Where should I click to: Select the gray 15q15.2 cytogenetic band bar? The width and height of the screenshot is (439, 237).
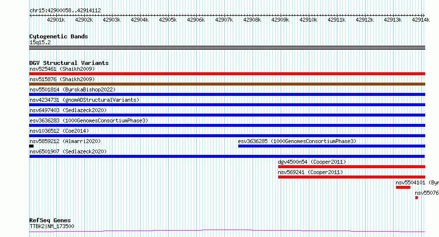point(227,48)
